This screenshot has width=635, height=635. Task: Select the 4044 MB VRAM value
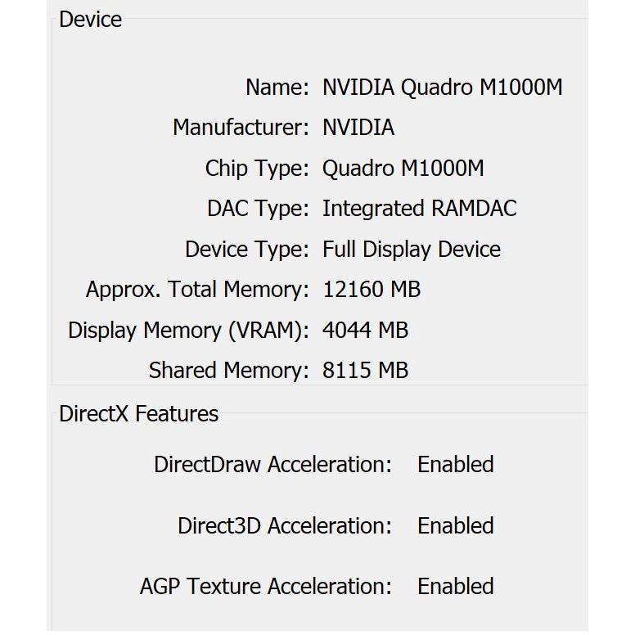365,331
